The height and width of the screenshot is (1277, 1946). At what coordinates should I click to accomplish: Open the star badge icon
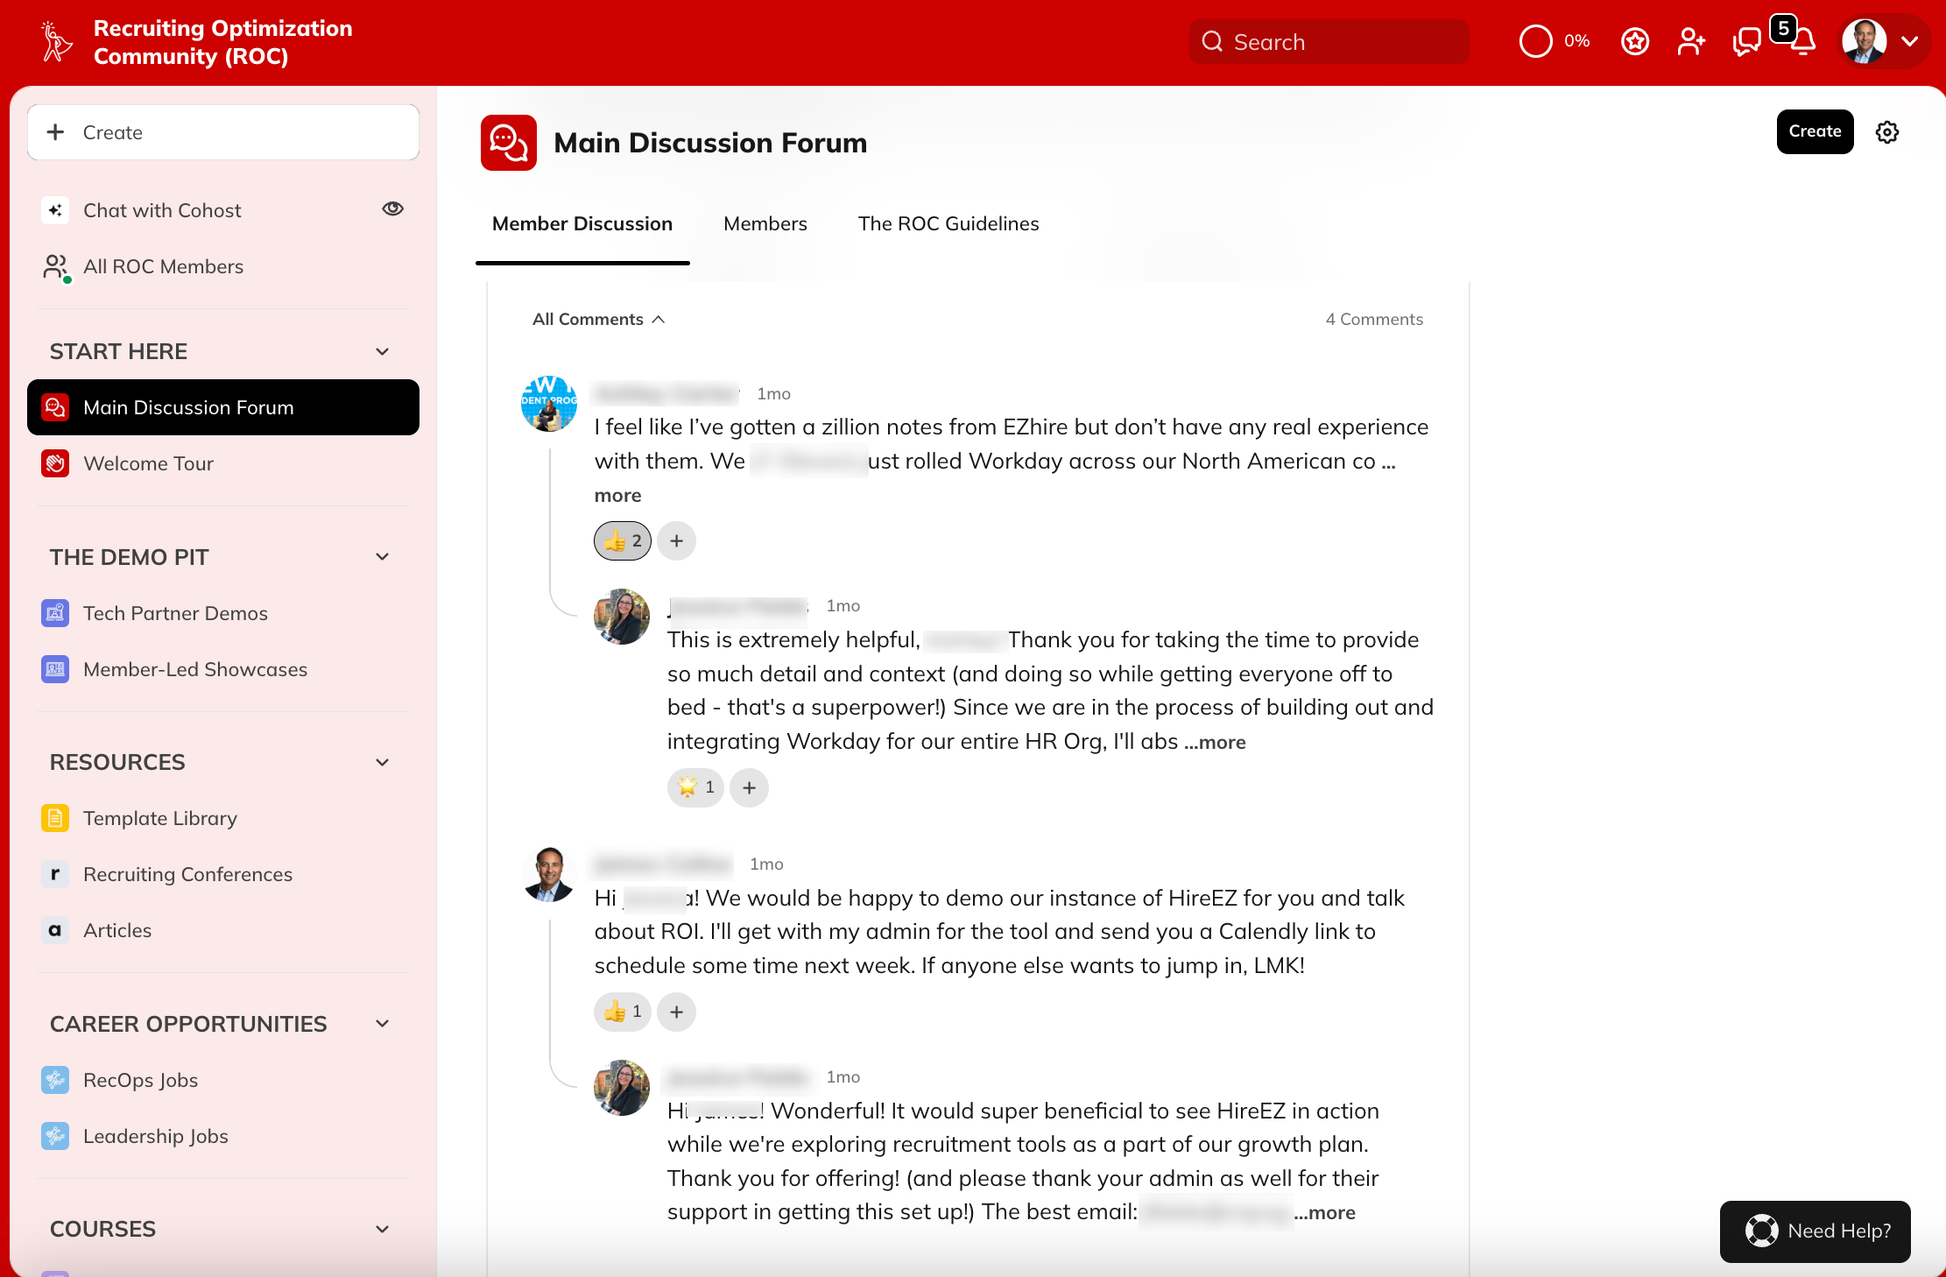pos(1634,42)
